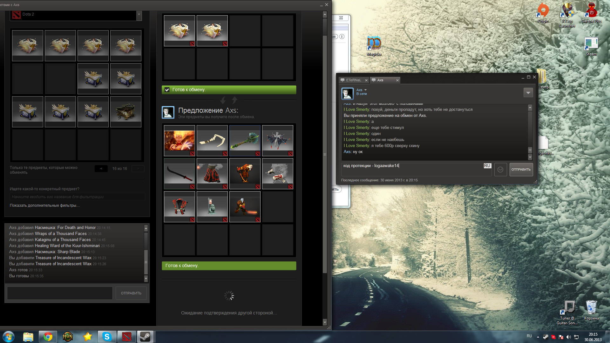Select the stone statue ward item in offer
Screen dimensions: 610x343
pos(212,207)
